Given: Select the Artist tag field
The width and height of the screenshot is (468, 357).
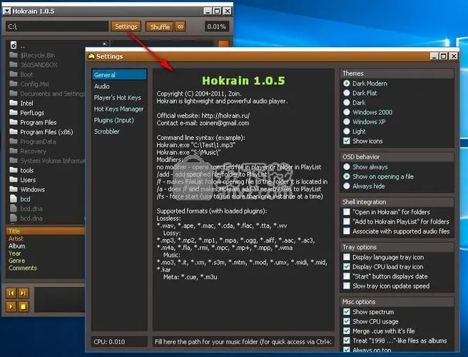Looking at the screenshot, I should click(16, 238).
